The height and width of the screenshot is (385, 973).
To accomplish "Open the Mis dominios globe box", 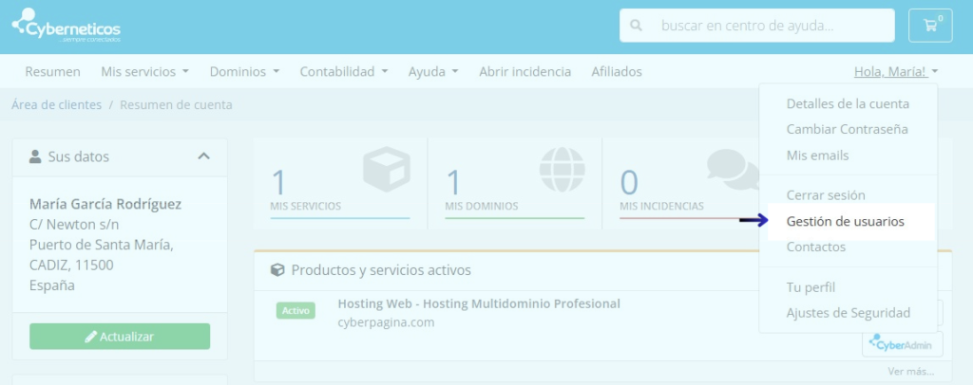I will [514, 184].
